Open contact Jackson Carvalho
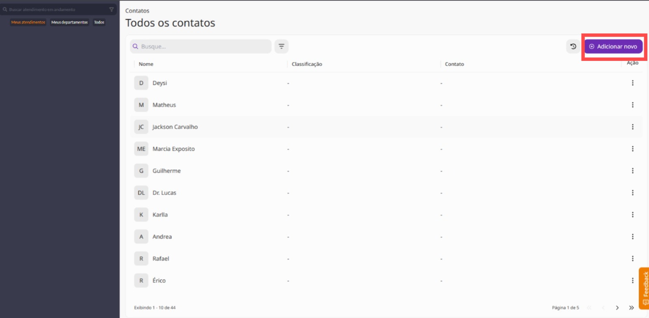The height and width of the screenshot is (318, 649). [175, 127]
